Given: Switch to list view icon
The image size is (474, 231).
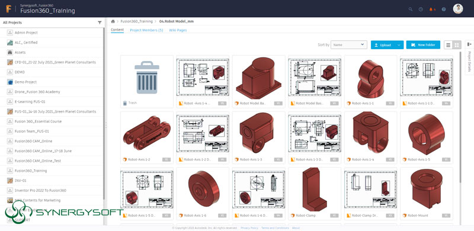Looking at the screenshot, I should point(449,45).
